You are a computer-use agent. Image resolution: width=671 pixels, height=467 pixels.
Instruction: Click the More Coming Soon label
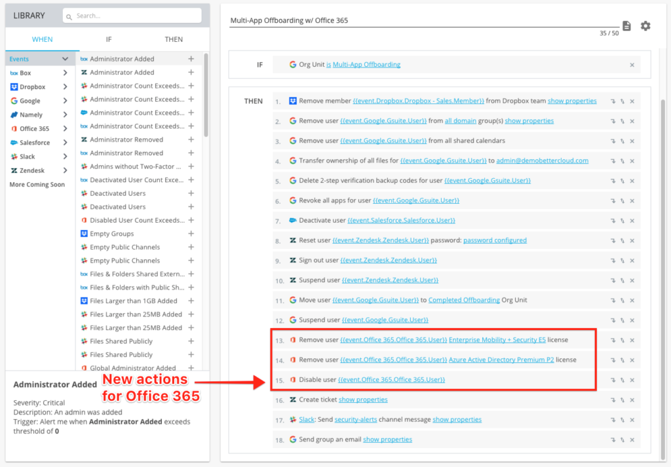[x=37, y=185]
